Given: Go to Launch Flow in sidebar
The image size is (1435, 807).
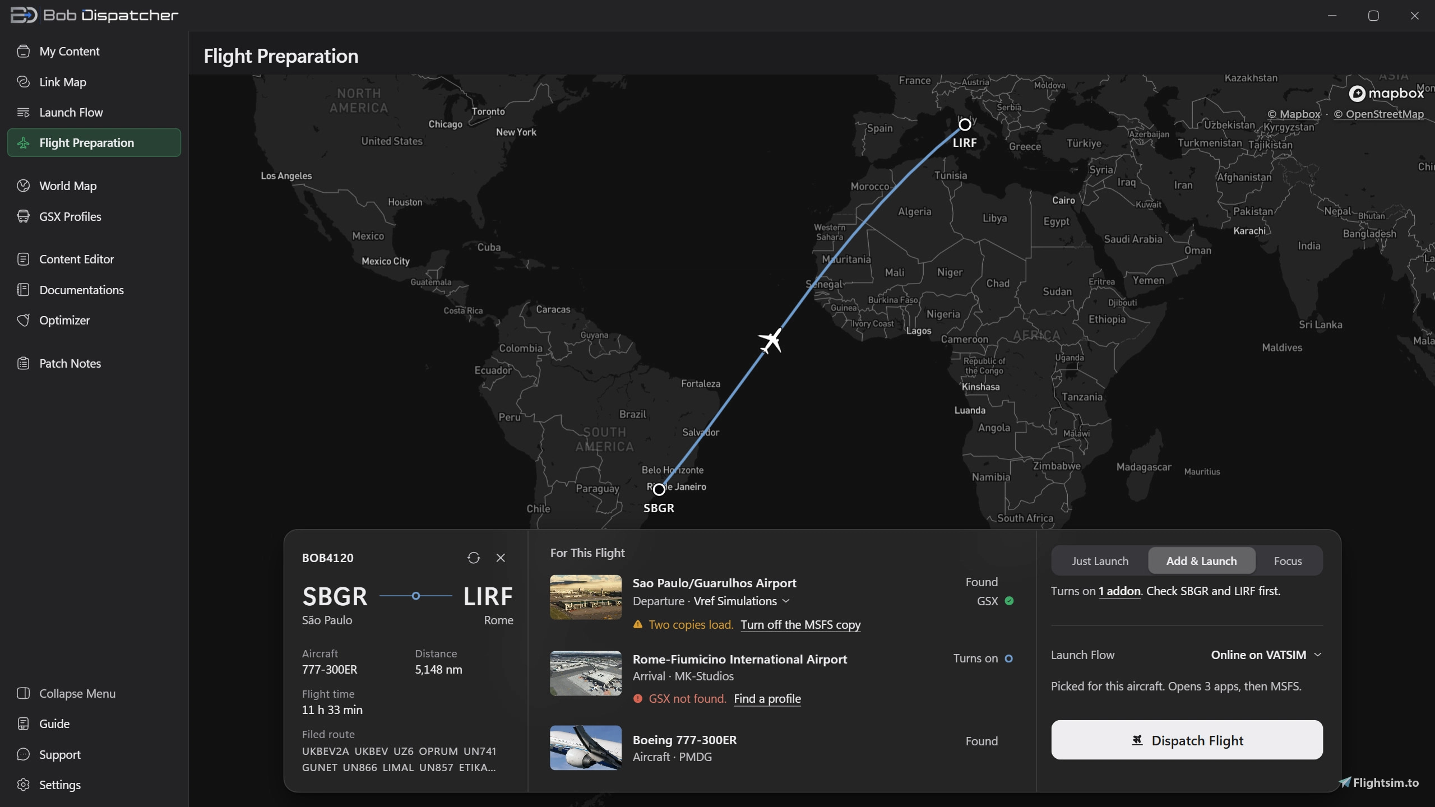Looking at the screenshot, I should coord(94,112).
